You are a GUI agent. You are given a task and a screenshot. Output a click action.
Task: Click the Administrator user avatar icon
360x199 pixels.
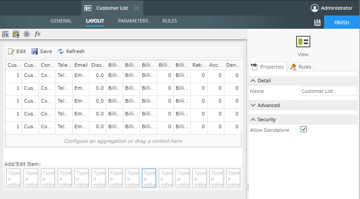315,8
